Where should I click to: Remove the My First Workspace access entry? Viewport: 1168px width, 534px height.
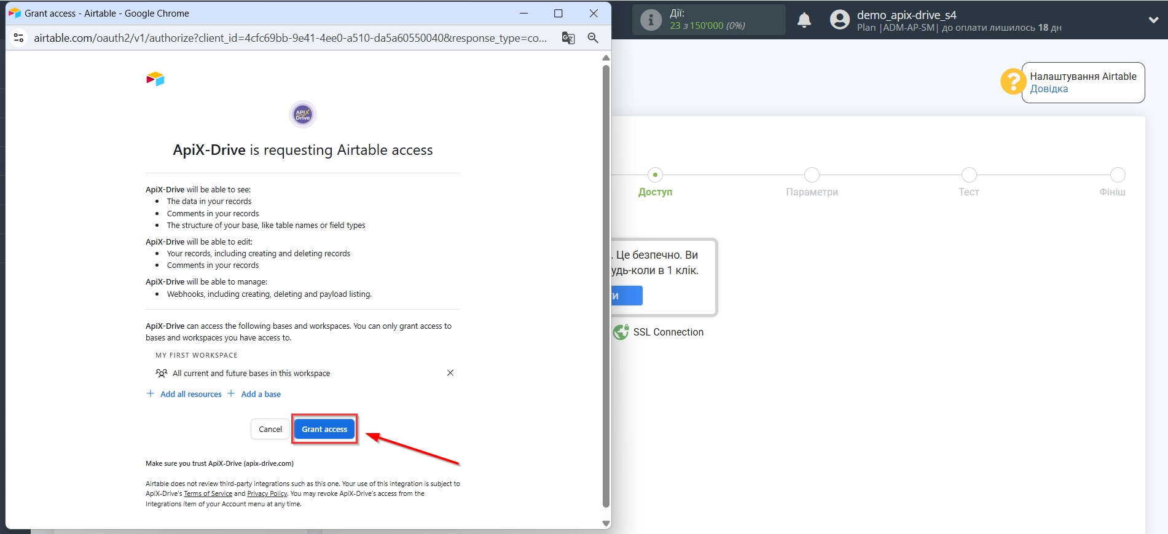point(450,373)
